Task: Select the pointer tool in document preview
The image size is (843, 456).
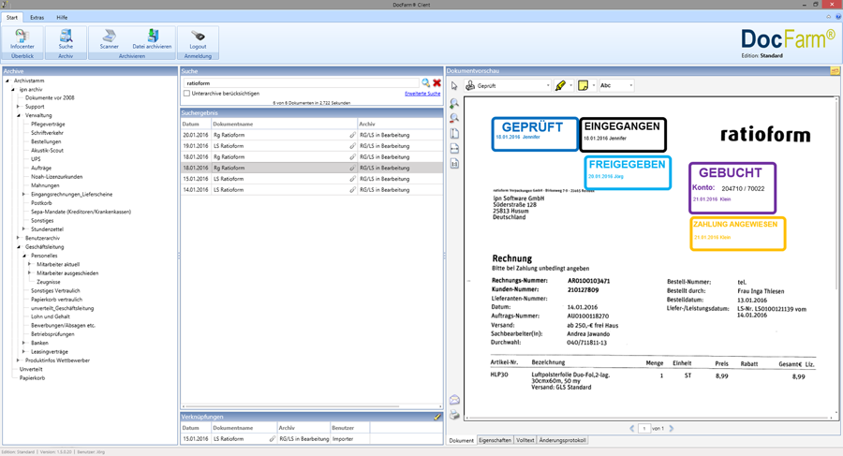Action: 454,85
